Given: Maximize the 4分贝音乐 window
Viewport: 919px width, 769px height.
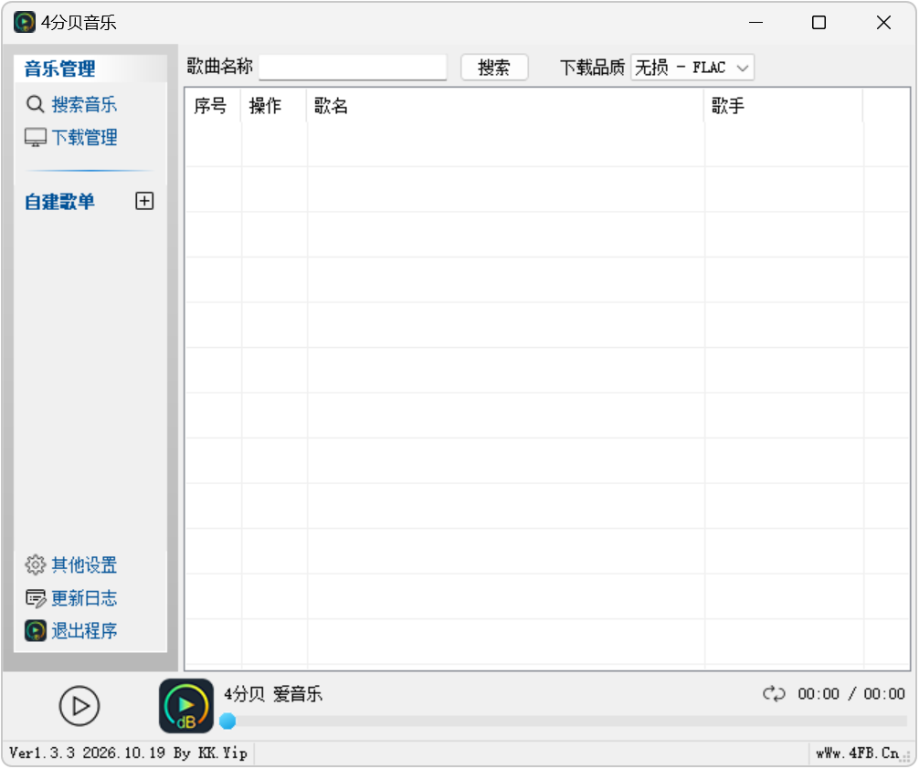Looking at the screenshot, I should pos(819,23).
